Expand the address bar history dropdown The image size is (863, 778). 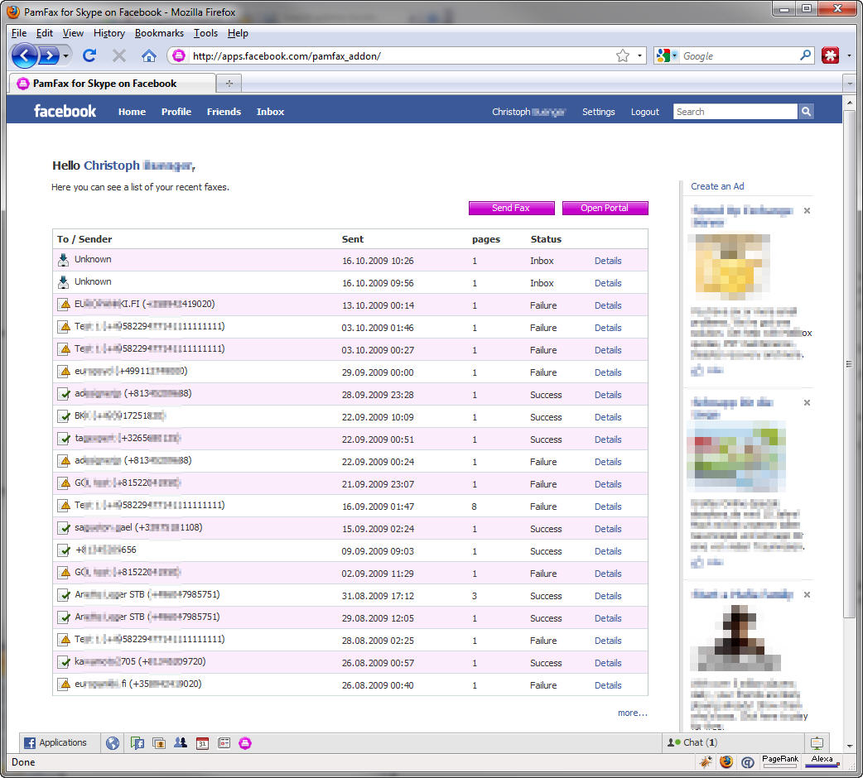tap(639, 55)
